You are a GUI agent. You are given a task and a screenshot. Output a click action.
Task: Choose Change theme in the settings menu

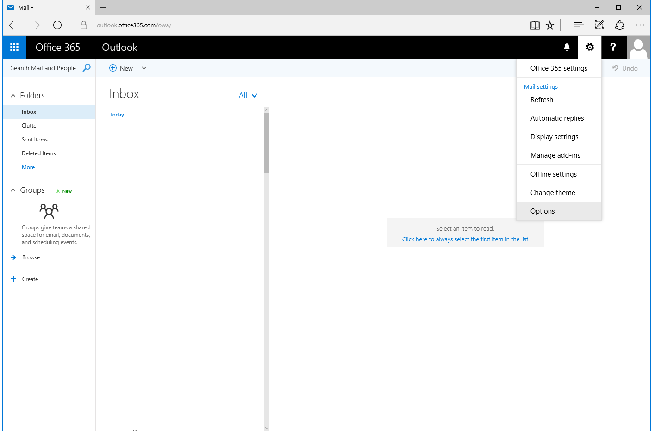point(553,192)
